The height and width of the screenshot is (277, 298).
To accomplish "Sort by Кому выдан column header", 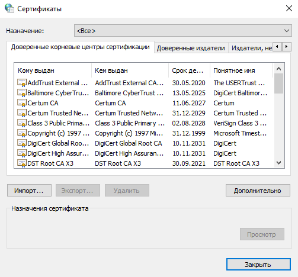I will click(x=53, y=70).
